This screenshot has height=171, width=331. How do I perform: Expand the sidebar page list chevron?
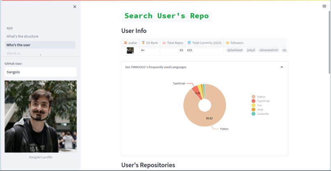click(41, 55)
